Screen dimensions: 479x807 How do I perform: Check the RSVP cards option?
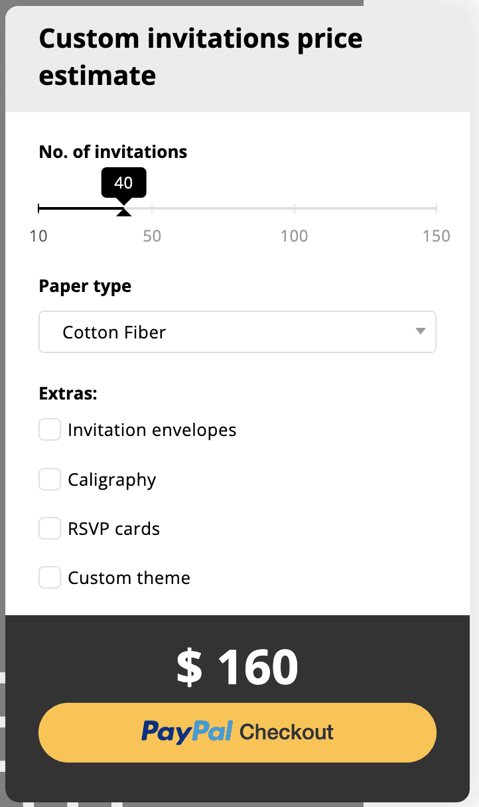[x=50, y=528]
